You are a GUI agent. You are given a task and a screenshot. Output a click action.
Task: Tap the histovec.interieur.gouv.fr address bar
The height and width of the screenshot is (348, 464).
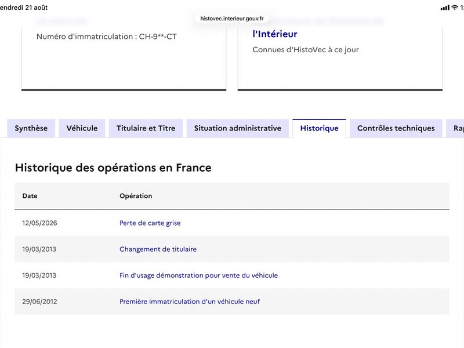231,19
